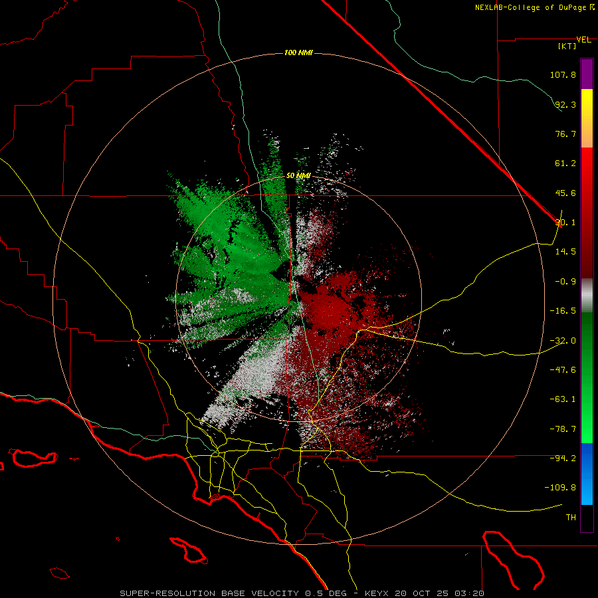Click the -78.7 velocity scale value

pyautogui.click(x=563, y=429)
